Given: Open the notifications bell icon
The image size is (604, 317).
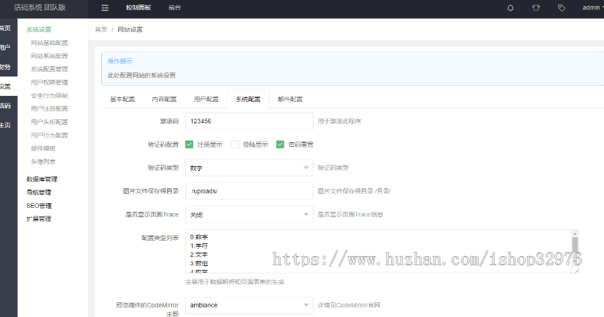Looking at the screenshot, I should click(511, 7).
